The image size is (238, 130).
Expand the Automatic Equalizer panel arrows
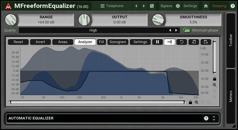pos(214,118)
